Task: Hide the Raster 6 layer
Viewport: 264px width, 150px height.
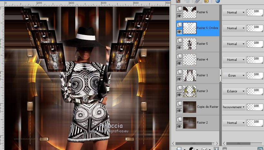Action: coord(179,16)
